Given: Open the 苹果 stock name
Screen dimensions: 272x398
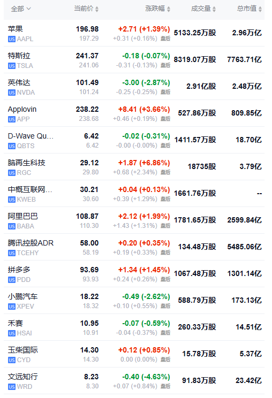Looking at the screenshot, I should [x=15, y=29].
